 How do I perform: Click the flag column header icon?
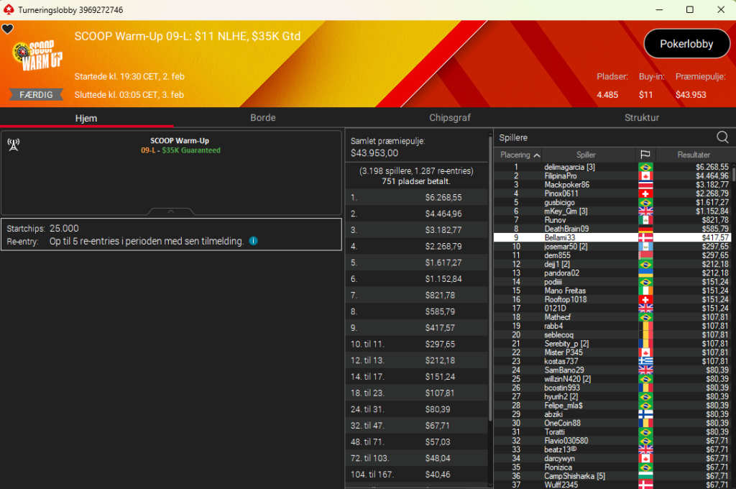tap(645, 155)
